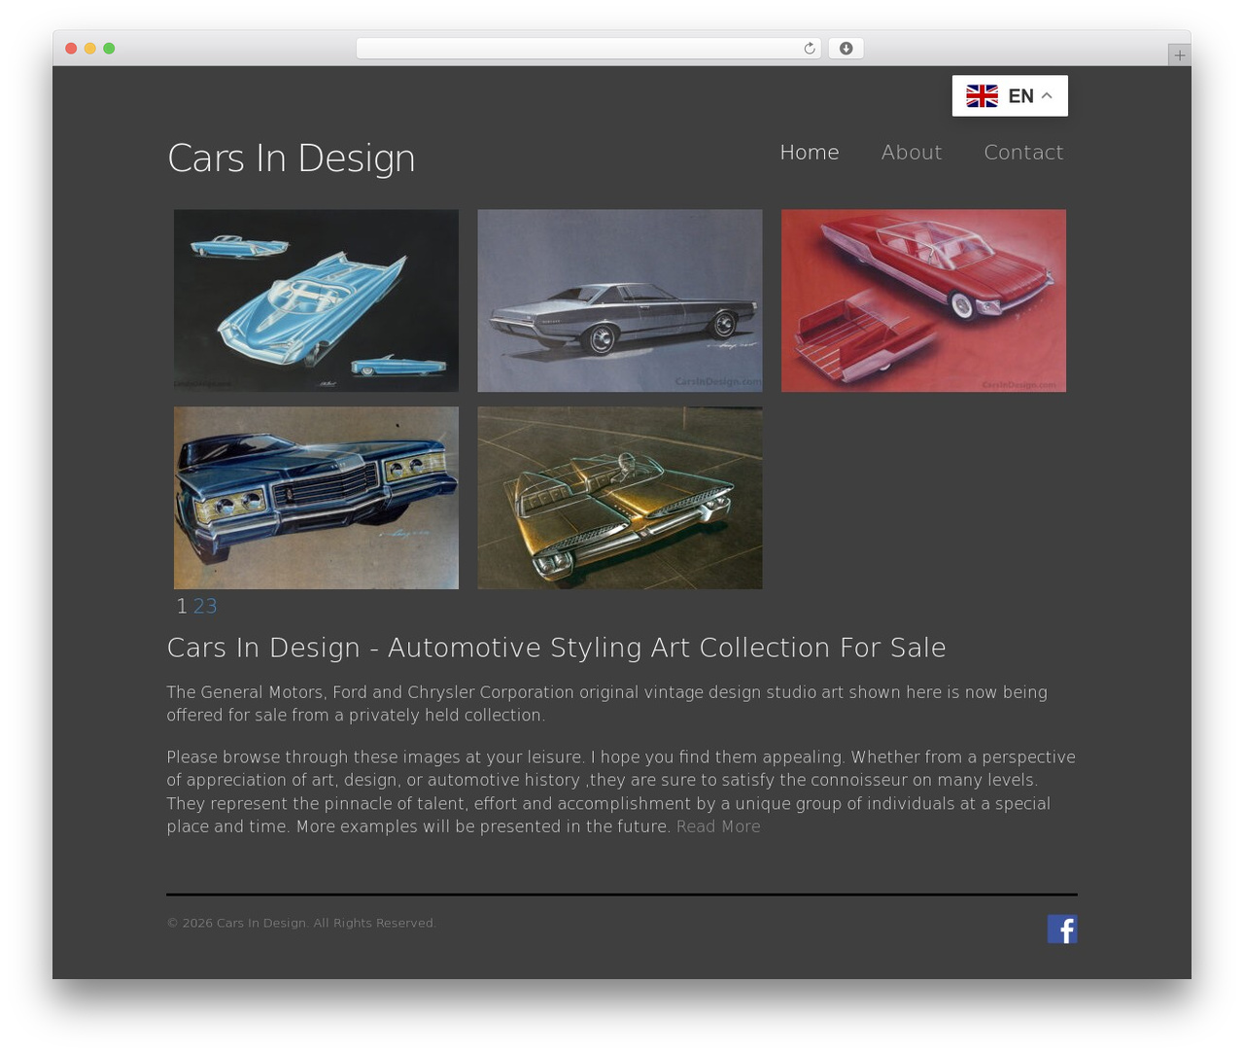This screenshot has height=1054, width=1244.
Task: Open the red car rendering thumbnail
Action: (923, 300)
